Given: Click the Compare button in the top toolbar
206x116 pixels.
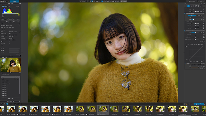Looking at the screenshot, I should 83,1.
